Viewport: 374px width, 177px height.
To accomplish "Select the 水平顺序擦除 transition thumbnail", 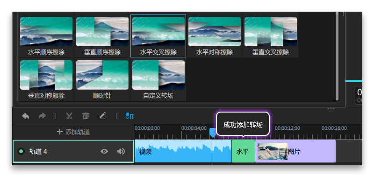I will point(46,31).
